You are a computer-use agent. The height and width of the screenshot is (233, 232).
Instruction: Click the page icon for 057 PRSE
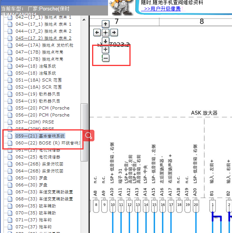coord(10,122)
